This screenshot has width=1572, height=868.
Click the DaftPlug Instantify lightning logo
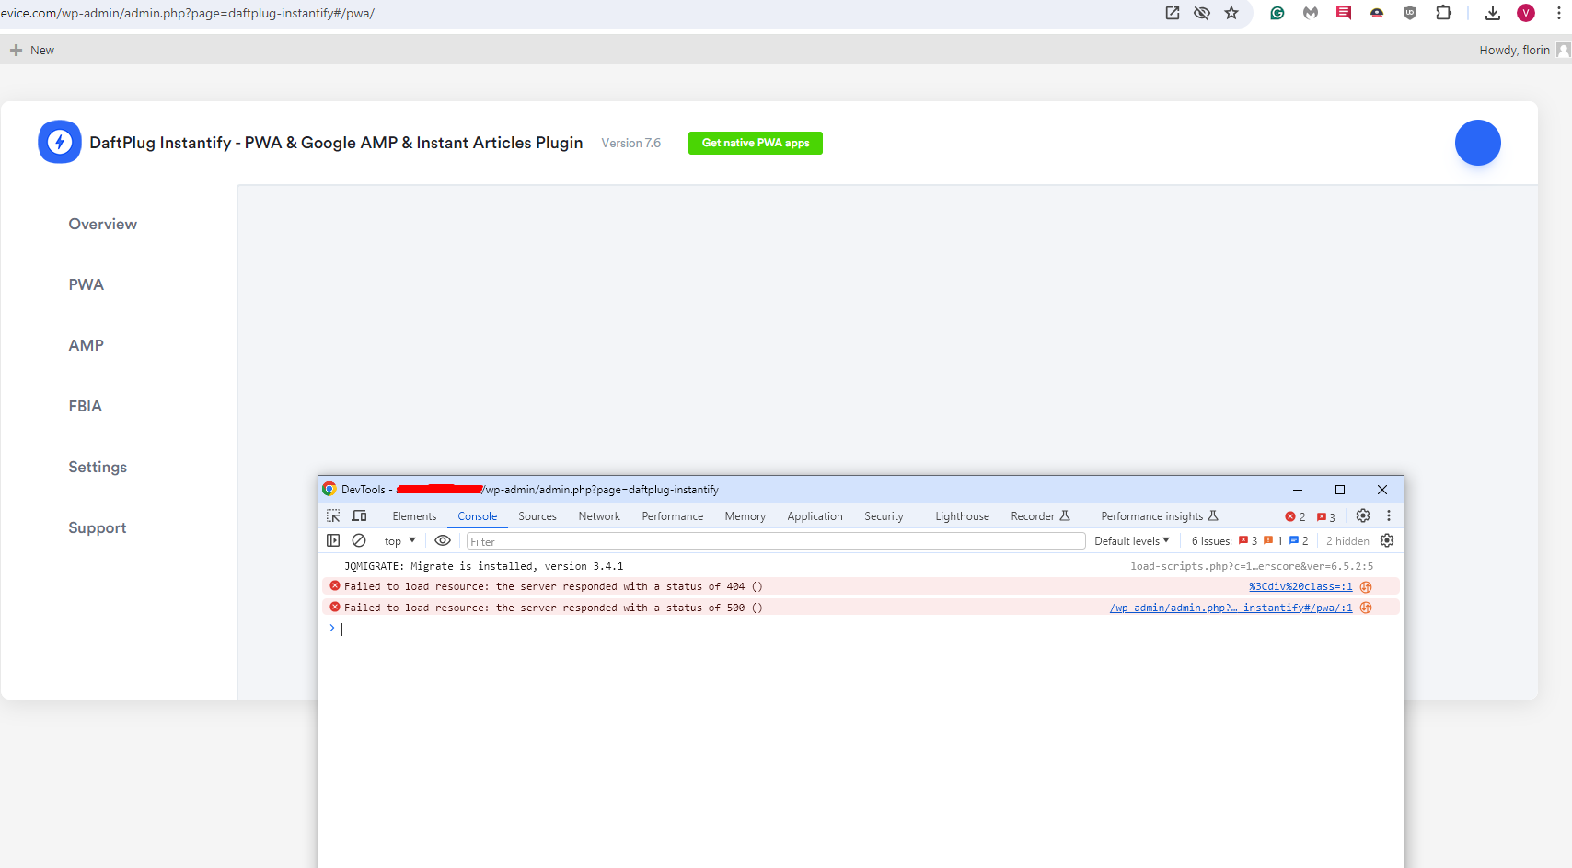[x=60, y=142]
